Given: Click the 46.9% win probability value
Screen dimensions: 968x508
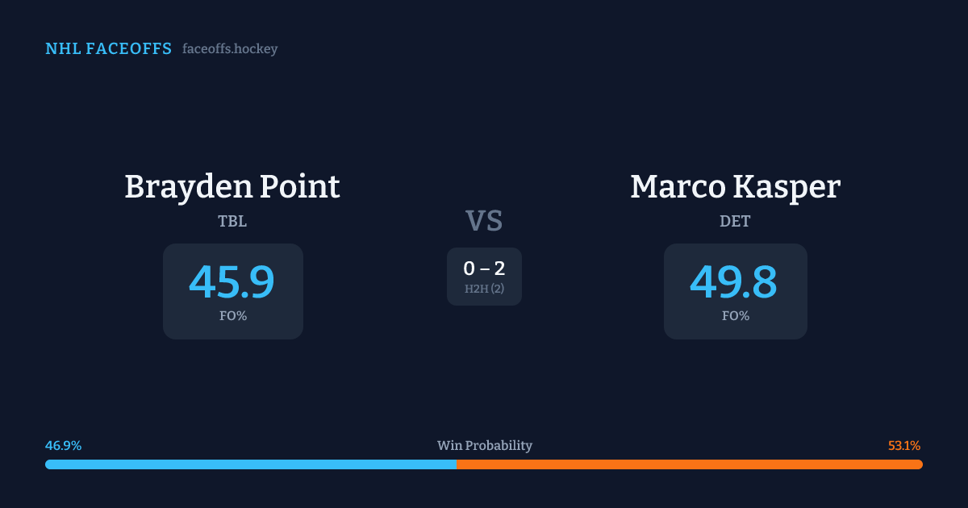Looking at the screenshot, I should coord(64,446).
